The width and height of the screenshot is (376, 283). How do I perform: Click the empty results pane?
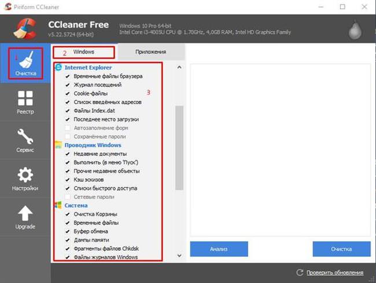point(281,150)
